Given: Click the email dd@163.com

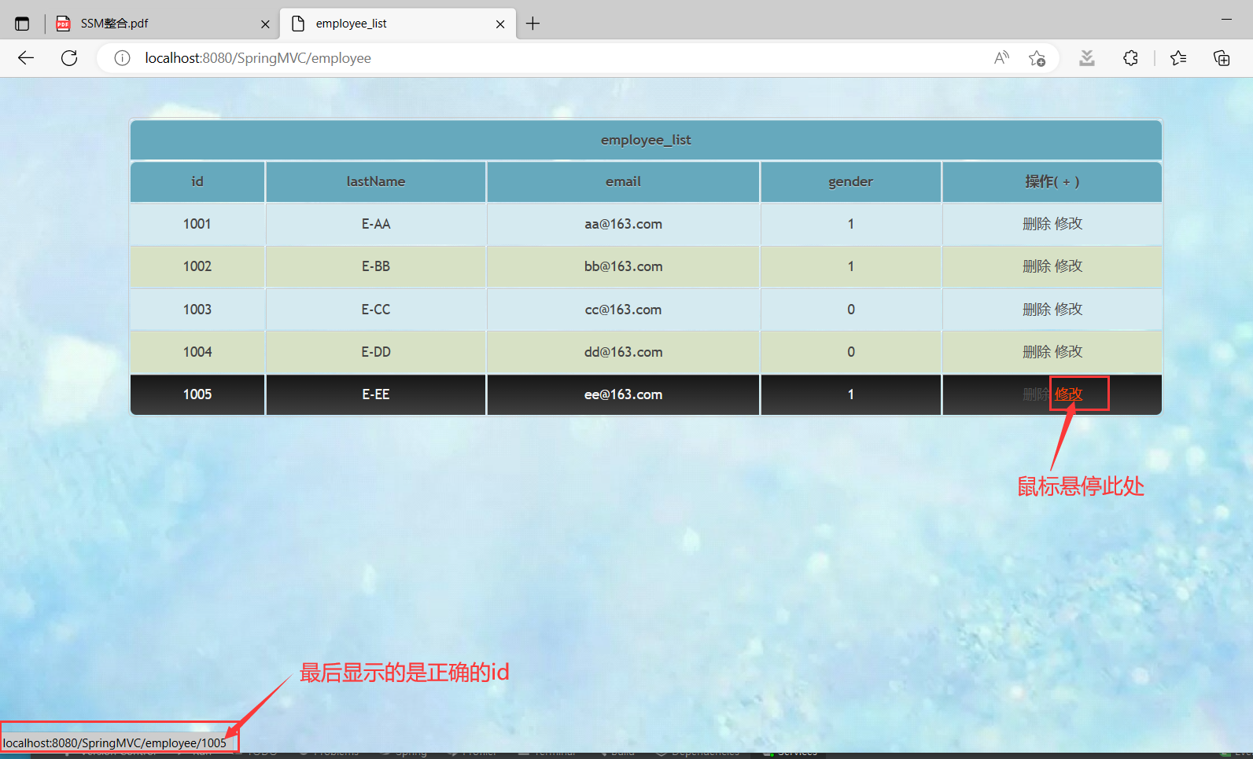Looking at the screenshot, I should tap(623, 352).
